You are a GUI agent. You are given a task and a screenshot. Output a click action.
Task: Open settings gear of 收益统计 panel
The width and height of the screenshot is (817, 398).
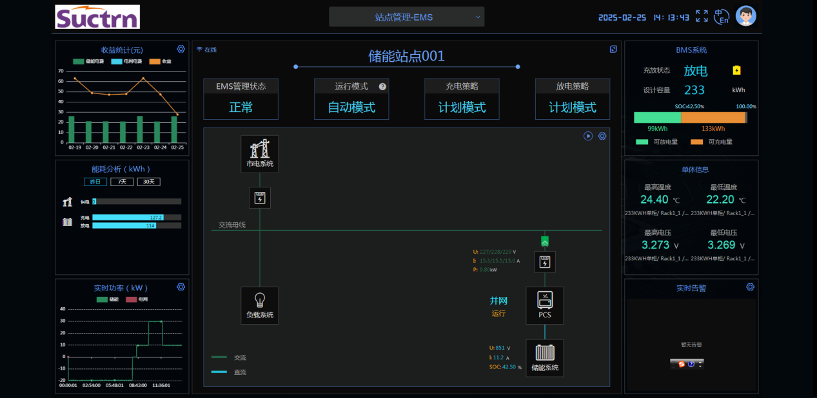(x=181, y=49)
